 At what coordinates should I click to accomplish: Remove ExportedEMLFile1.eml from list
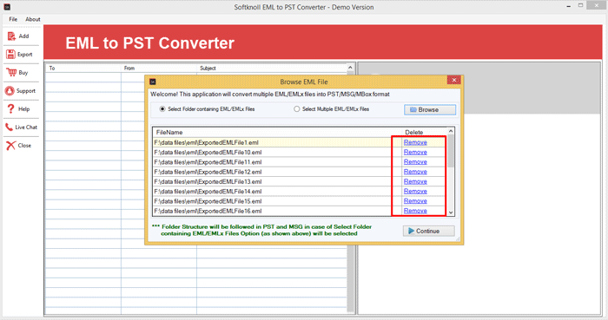click(415, 142)
